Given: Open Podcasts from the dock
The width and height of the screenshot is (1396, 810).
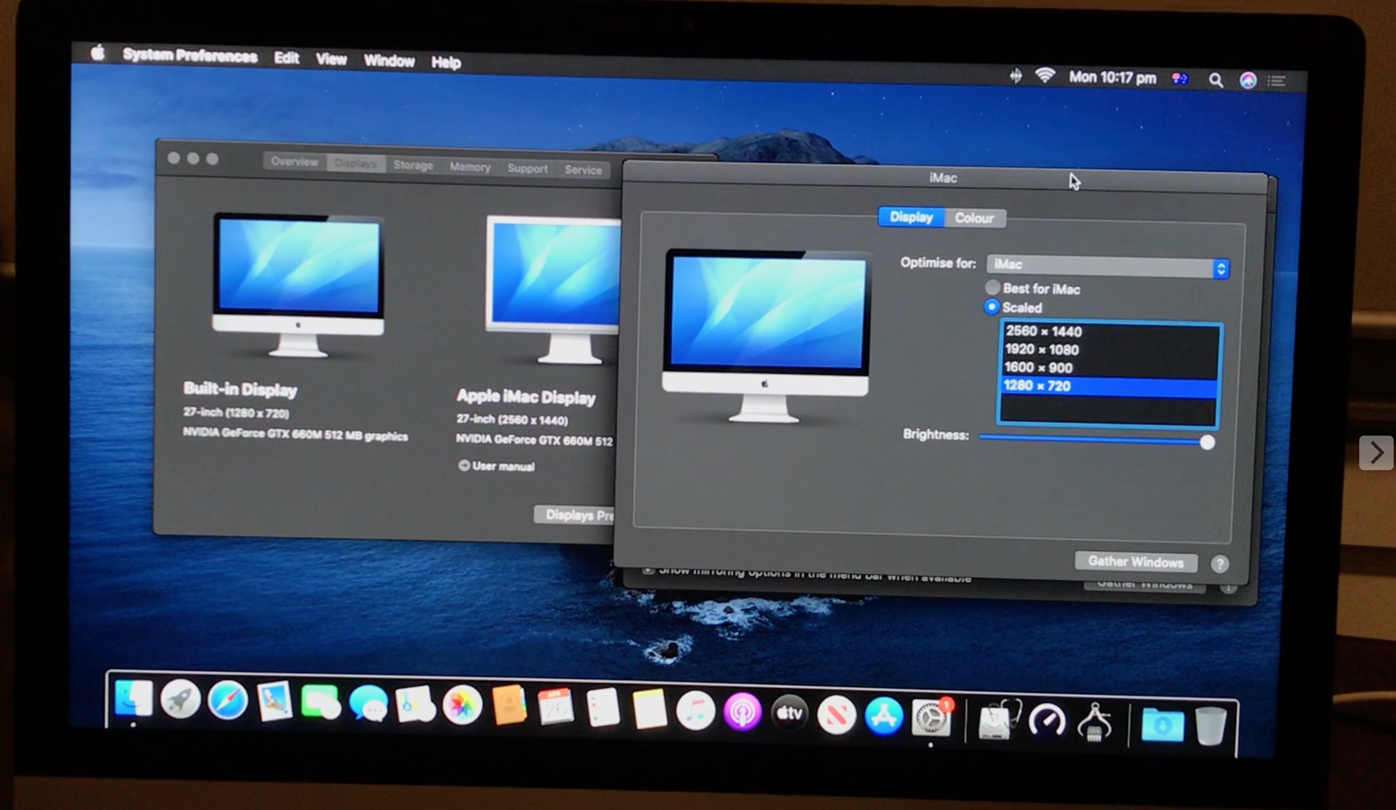Looking at the screenshot, I should [x=742, y=712].
